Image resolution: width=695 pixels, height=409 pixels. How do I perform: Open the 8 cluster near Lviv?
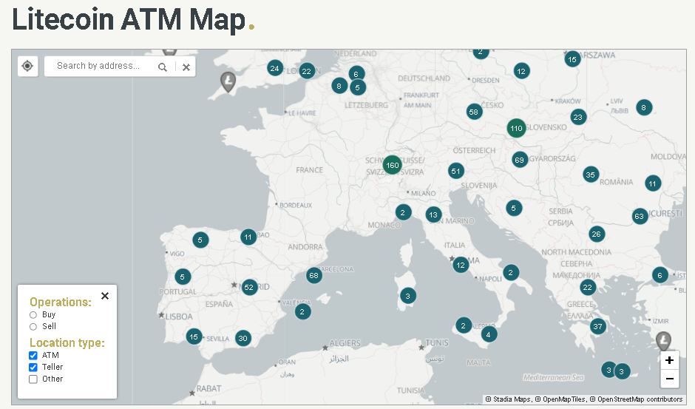tap(644, 107)
